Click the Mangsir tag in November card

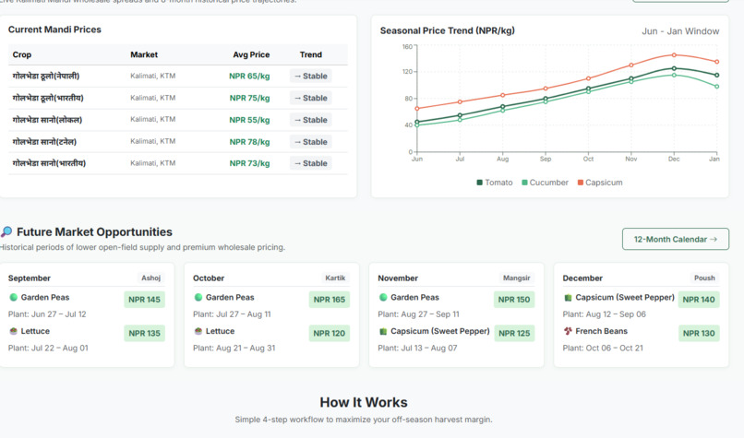(x=516, y=278)
